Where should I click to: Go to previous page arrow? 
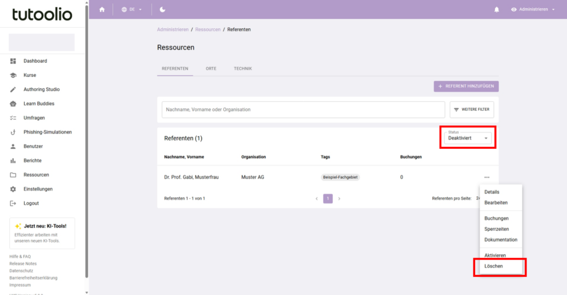click(x=317, y=199)
